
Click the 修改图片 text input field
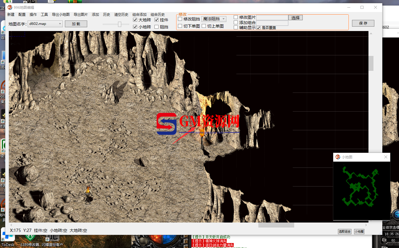coord(272,18)
